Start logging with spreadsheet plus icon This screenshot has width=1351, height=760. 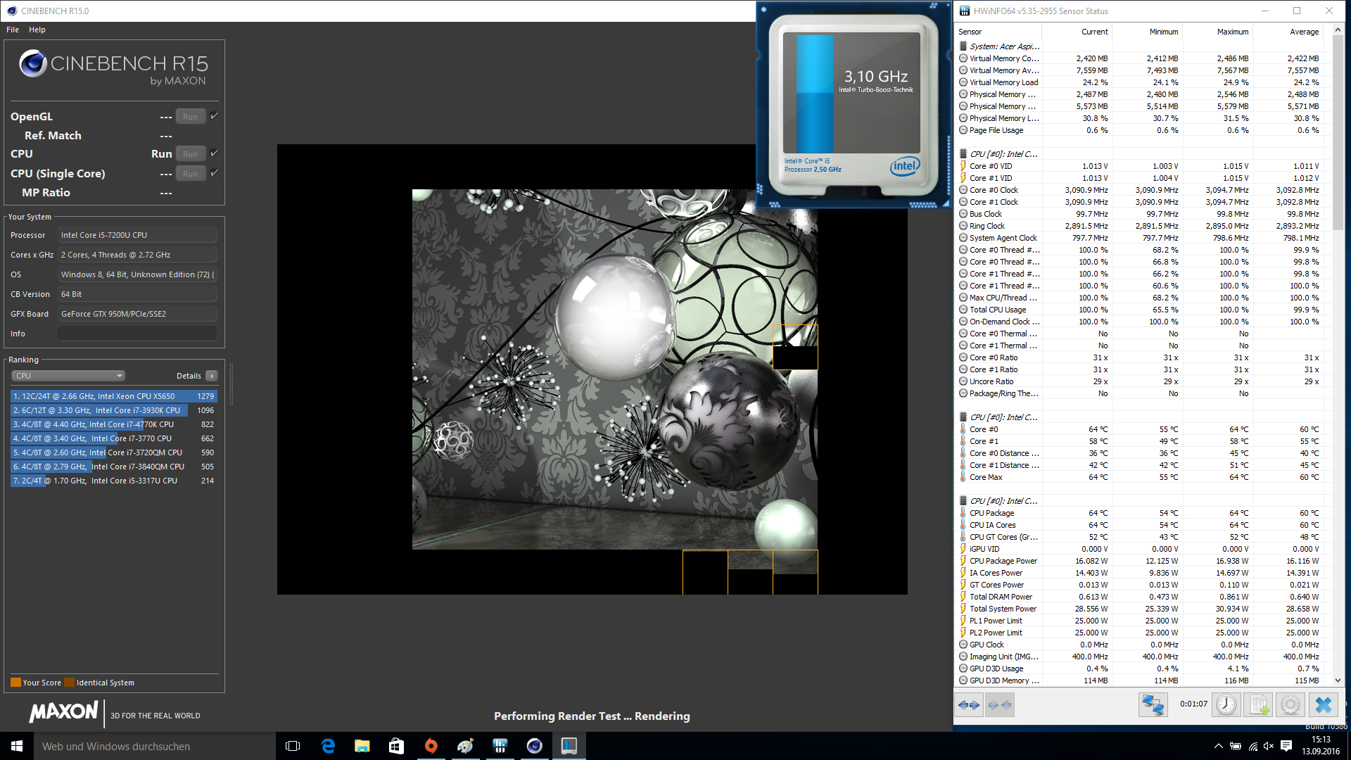pos(1259,704)
